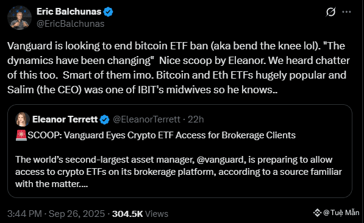
Task: Click Eleanor Terrett's small avatar
Action: click(23, 119)
